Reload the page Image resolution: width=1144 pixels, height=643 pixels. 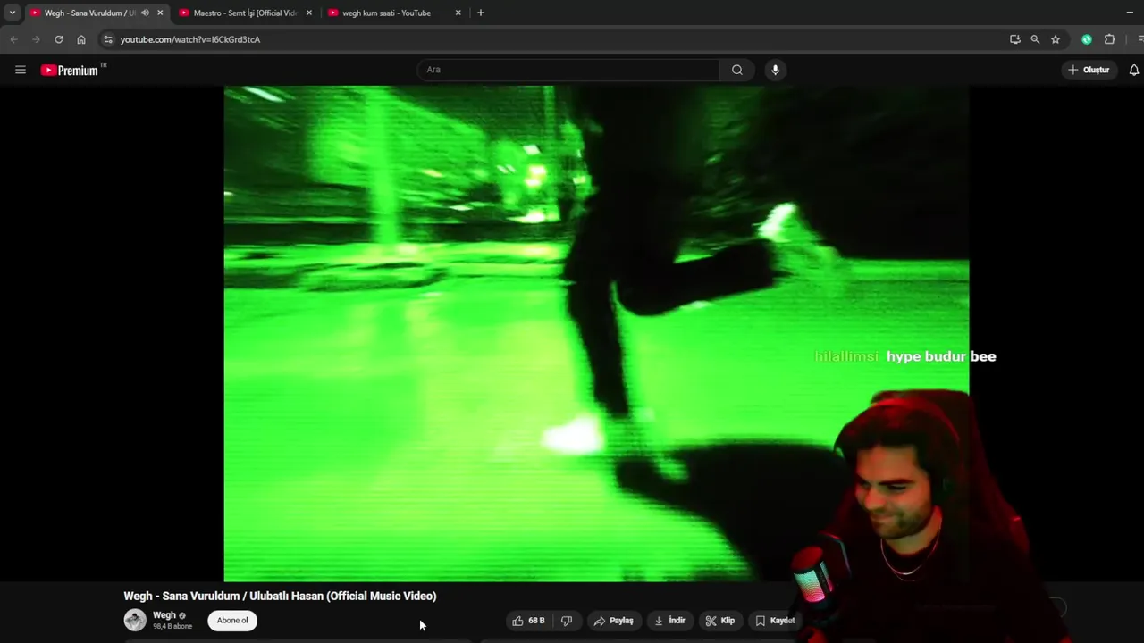tap(59, 39)
